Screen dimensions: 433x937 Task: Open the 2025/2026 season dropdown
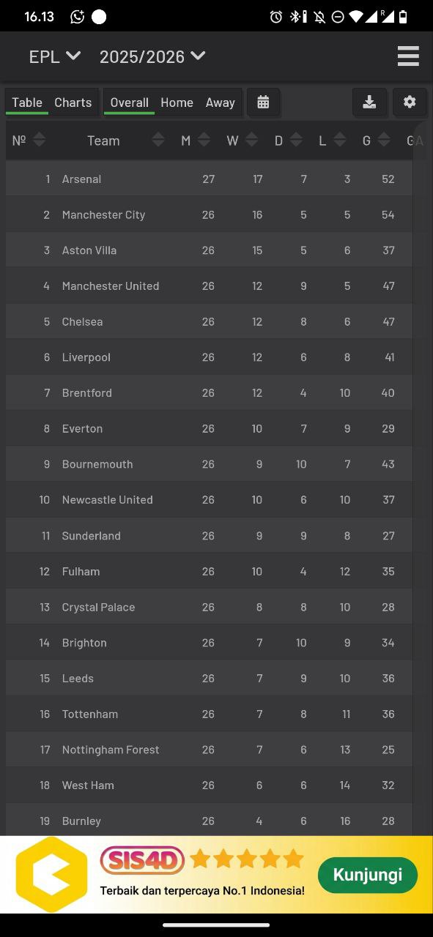tap(152, 56)
